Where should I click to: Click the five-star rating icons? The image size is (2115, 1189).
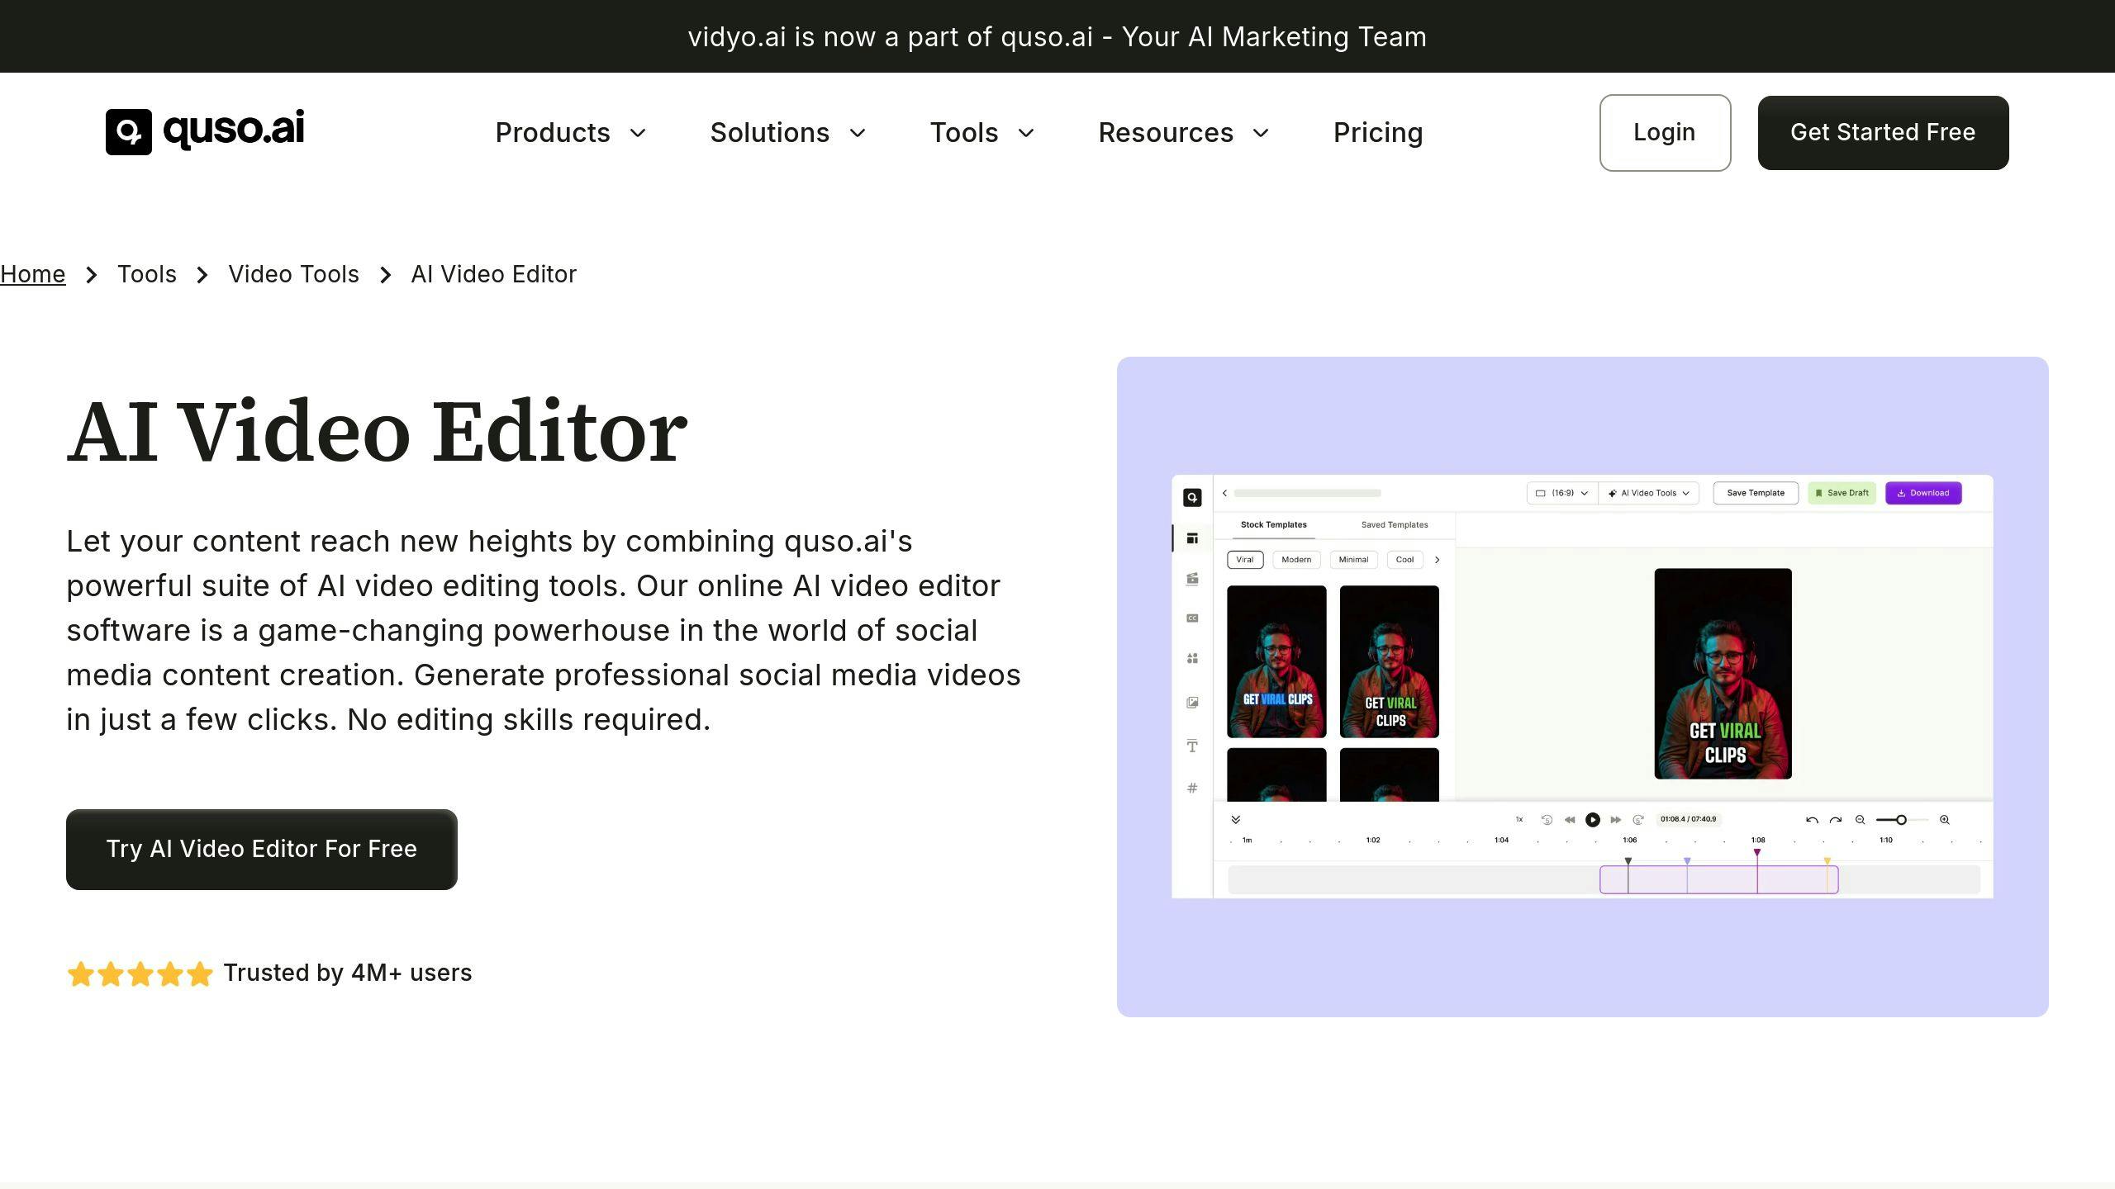pos(140,973)
